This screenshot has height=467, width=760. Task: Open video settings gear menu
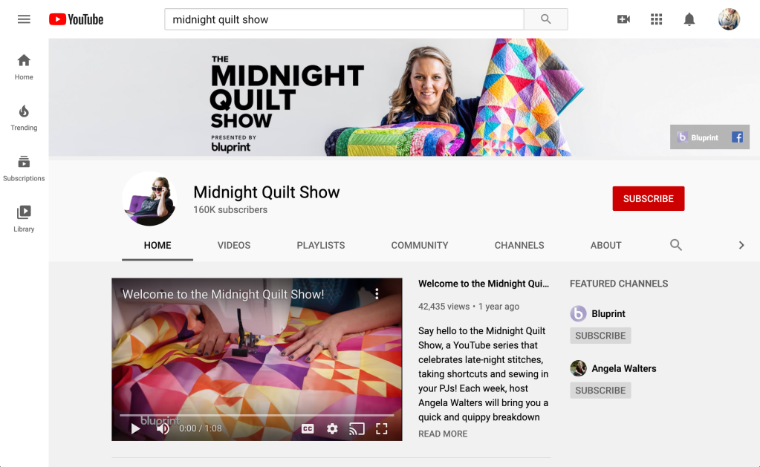point(332,428)
